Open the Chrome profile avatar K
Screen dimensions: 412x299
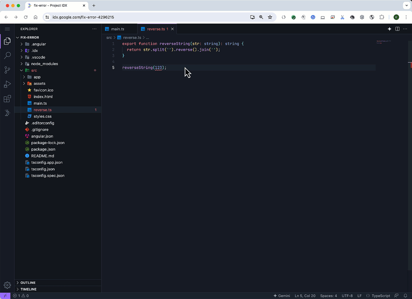(396, 17)
